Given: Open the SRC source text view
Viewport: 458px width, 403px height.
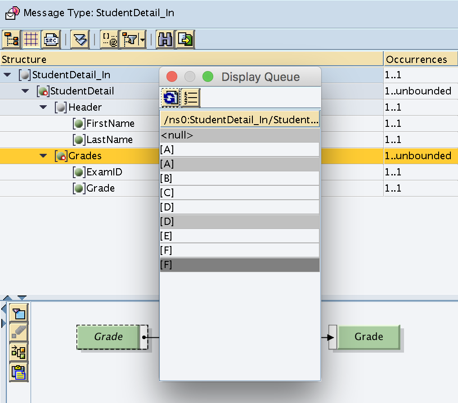Looking at the screenshot, I should coord(51,39).
